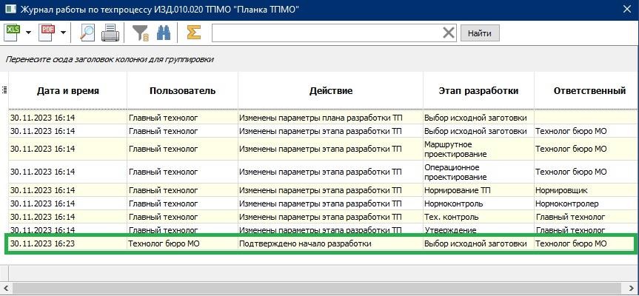Expand the PDF export dropdown arrow
This screenshot has width=639, height=296.
pyautogui.click(x=63, y=33)
